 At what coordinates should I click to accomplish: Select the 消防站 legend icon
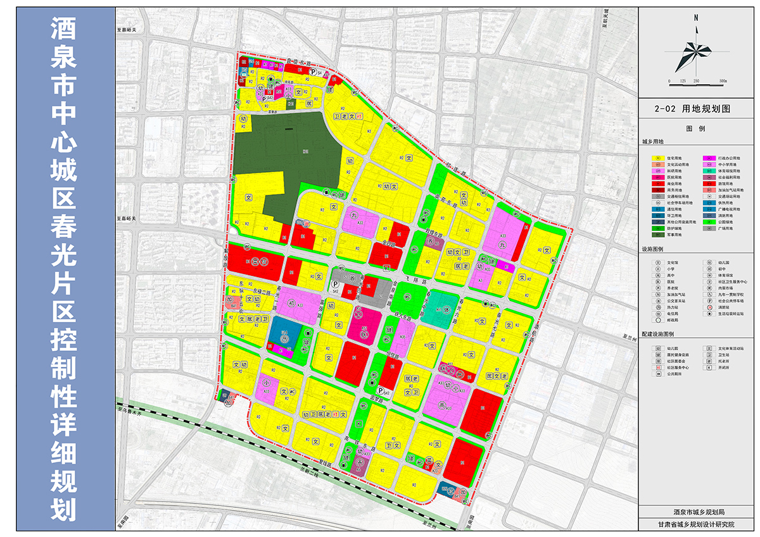(x=709, y=307)
